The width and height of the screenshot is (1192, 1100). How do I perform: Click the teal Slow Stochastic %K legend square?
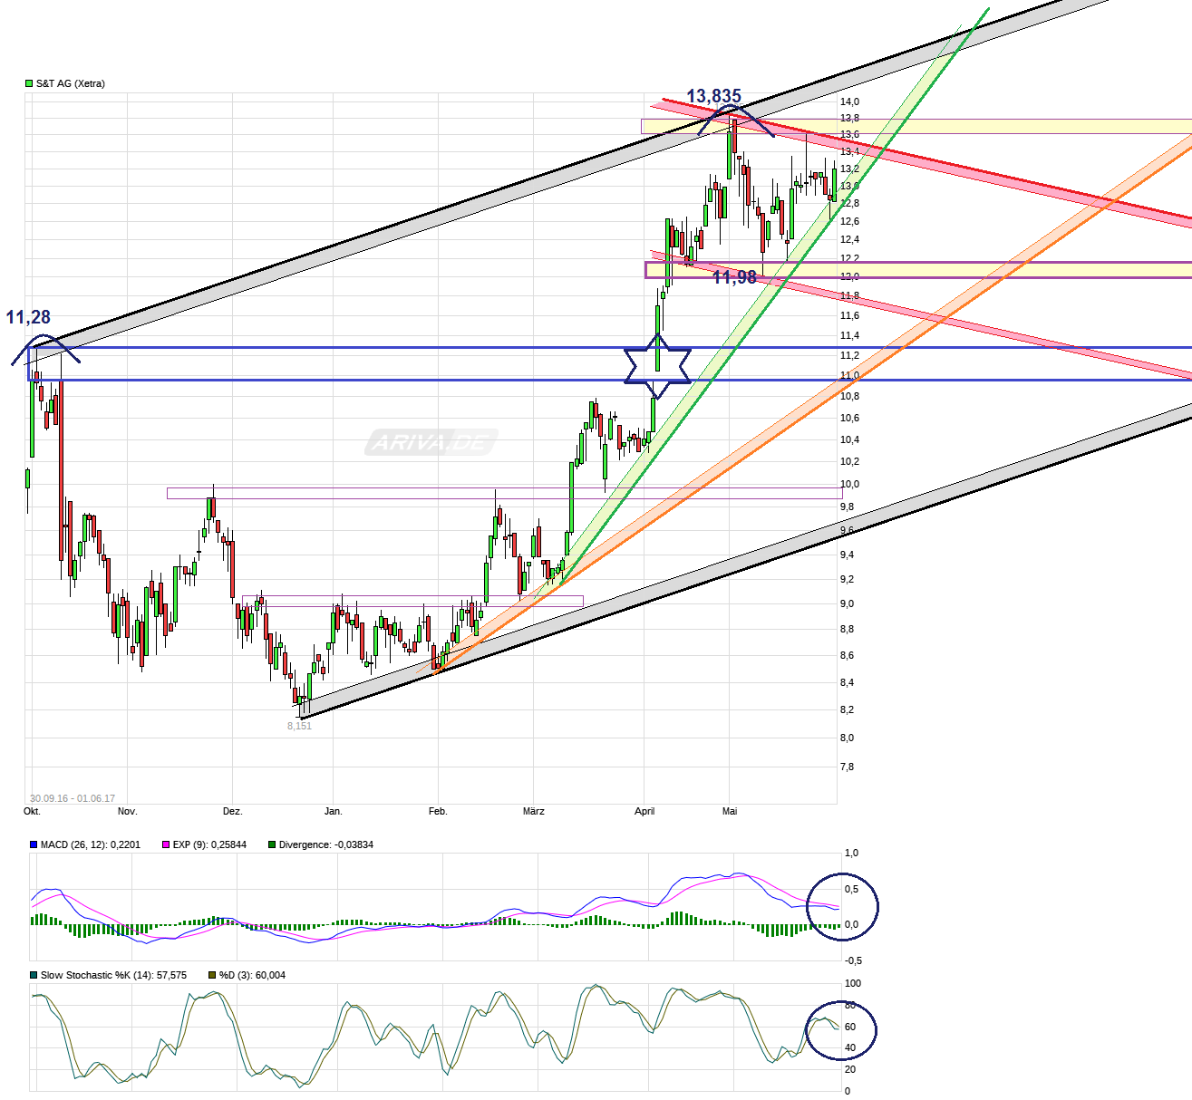pos(33,976)
